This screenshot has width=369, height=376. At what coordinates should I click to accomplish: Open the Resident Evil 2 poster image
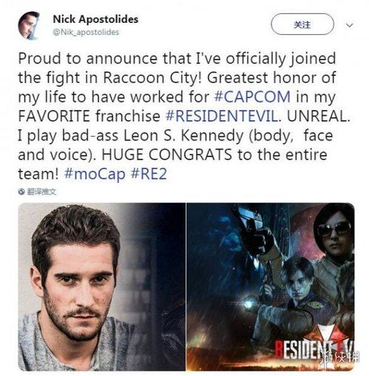(x=271, y=286)
